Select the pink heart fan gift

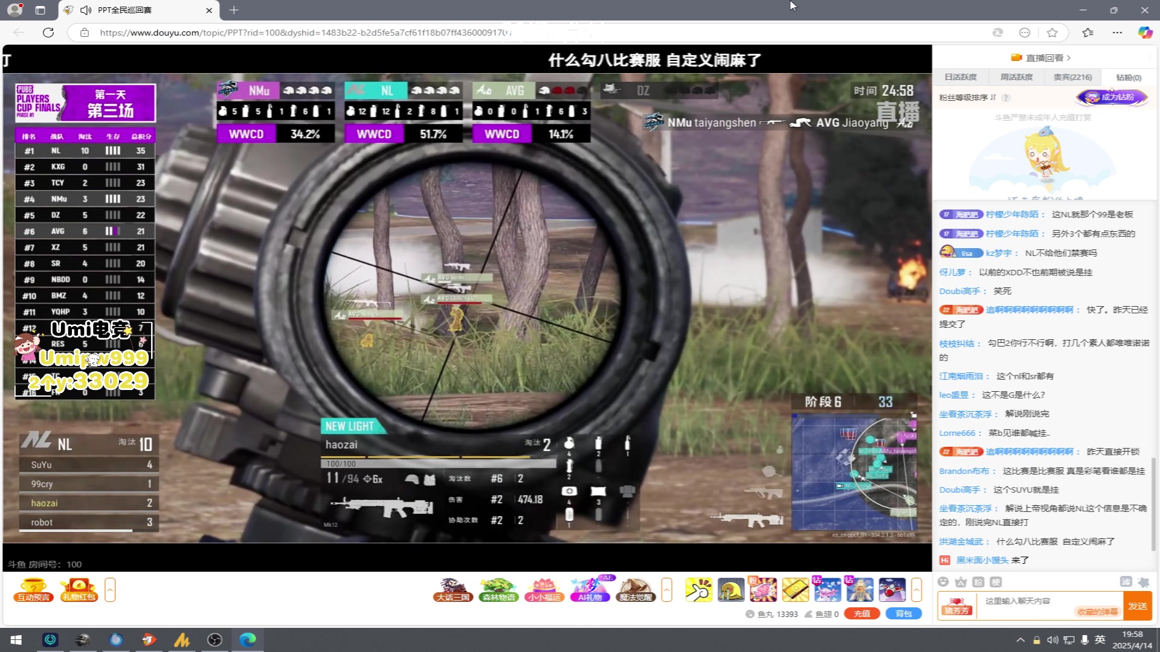point(763,590)
